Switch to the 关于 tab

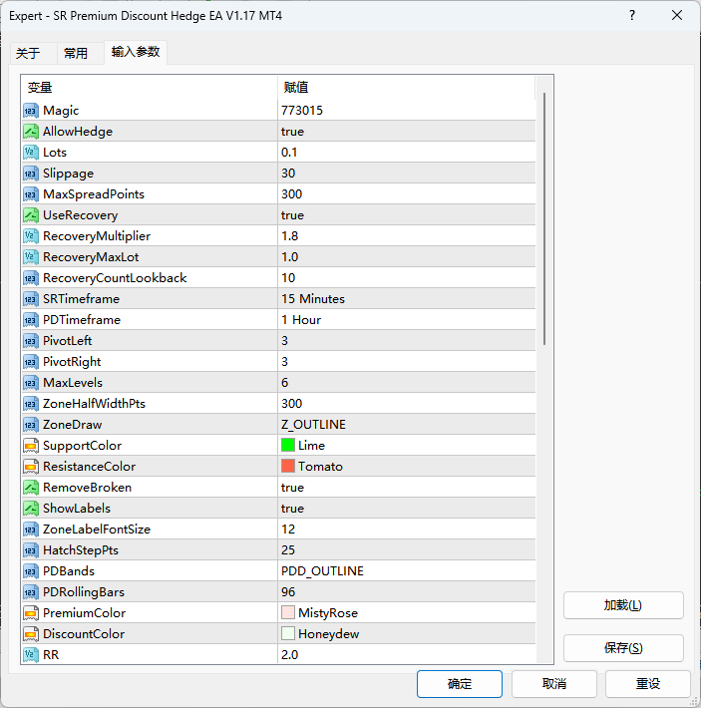point(28,53)
